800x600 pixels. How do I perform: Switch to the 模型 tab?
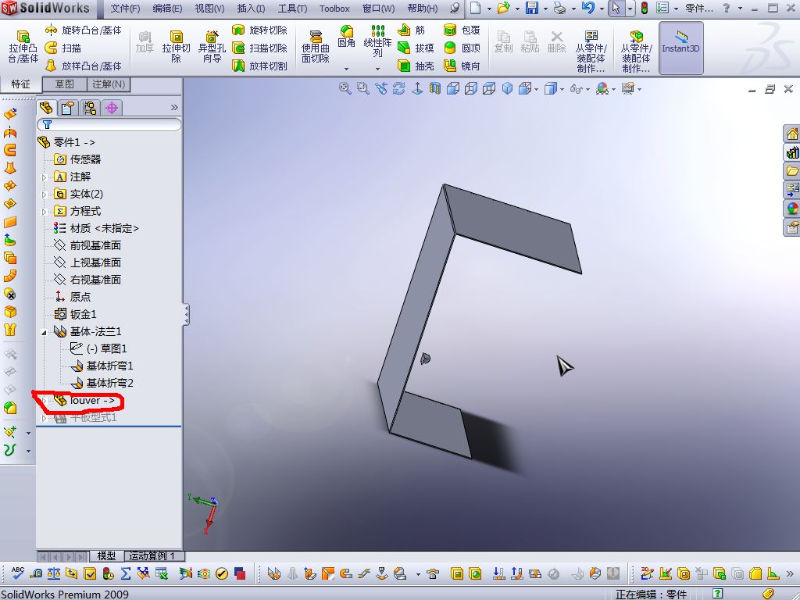coord(106,555)
